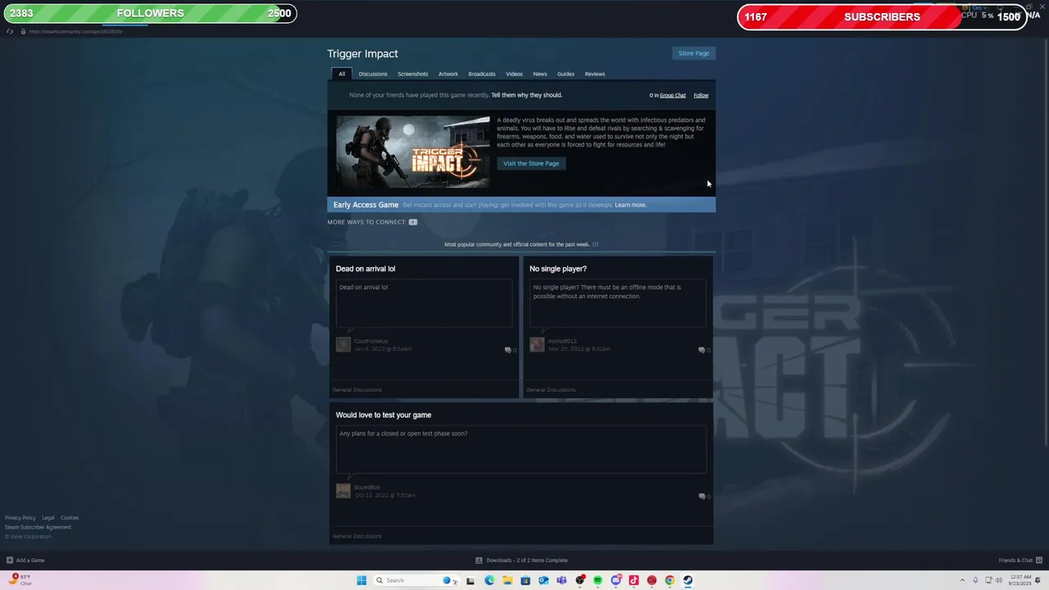The image size is (1049, 590).
Task: Open the notification bell in the system tray
Action: [1038, 580]
